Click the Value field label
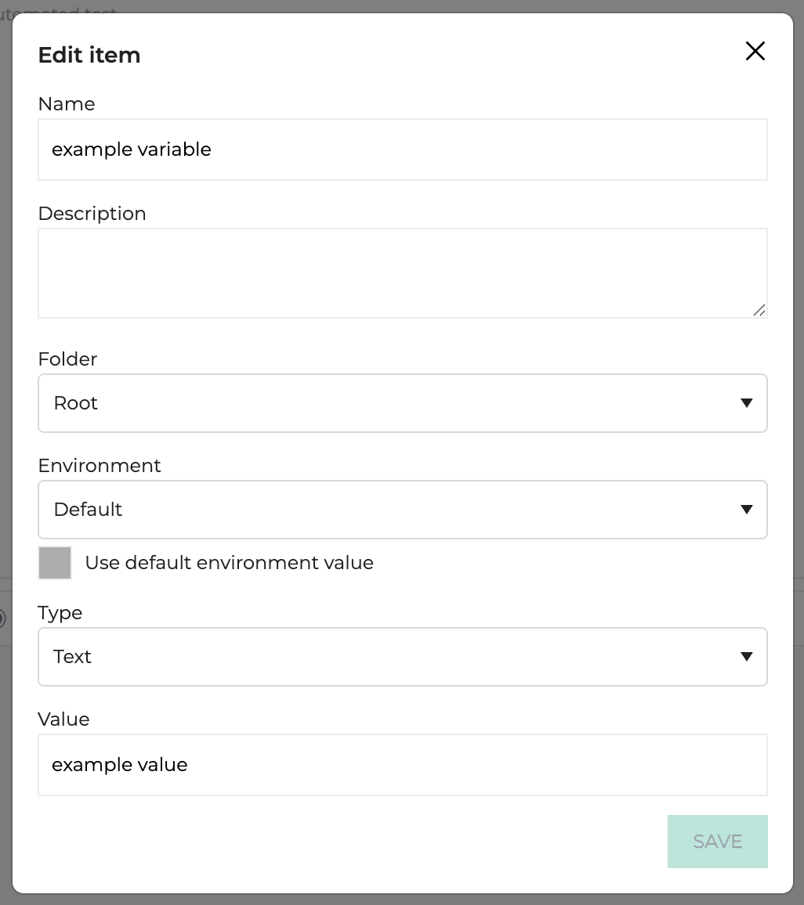This screenshot has width=804, height=905. [x=63, y=719]
